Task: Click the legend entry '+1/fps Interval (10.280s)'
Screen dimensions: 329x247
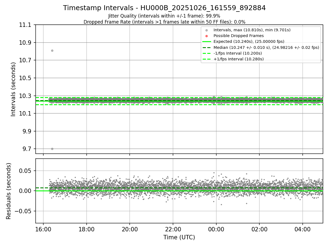Action: 239,59
